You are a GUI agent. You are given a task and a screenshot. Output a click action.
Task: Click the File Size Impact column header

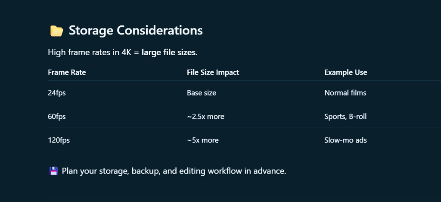click(213, 72)
